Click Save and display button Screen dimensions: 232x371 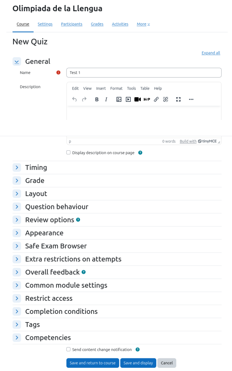138,363
